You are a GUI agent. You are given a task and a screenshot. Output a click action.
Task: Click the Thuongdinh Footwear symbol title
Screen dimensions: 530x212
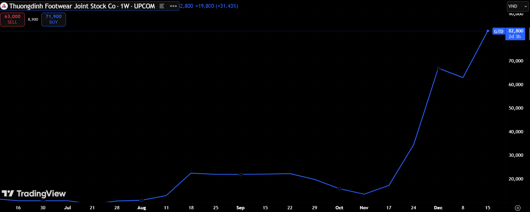[62, 6]
